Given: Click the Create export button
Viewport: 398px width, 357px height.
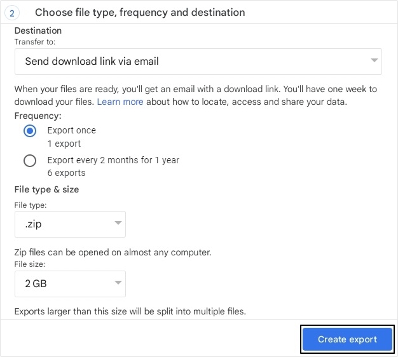Looking at the screenshot, I should [347, 339].
